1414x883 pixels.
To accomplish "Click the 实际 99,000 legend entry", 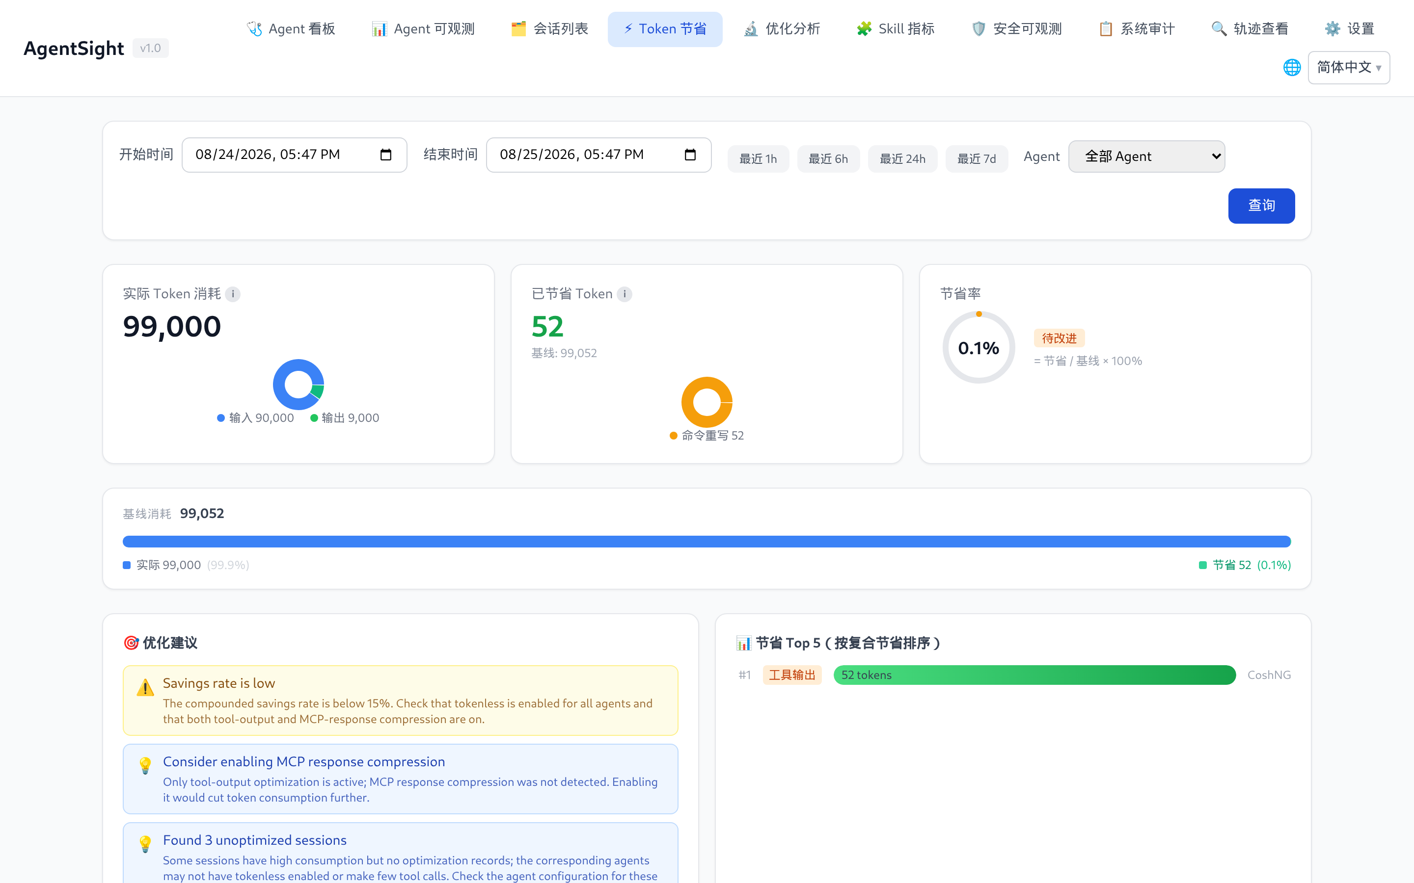I will click(x=186, y=565).
